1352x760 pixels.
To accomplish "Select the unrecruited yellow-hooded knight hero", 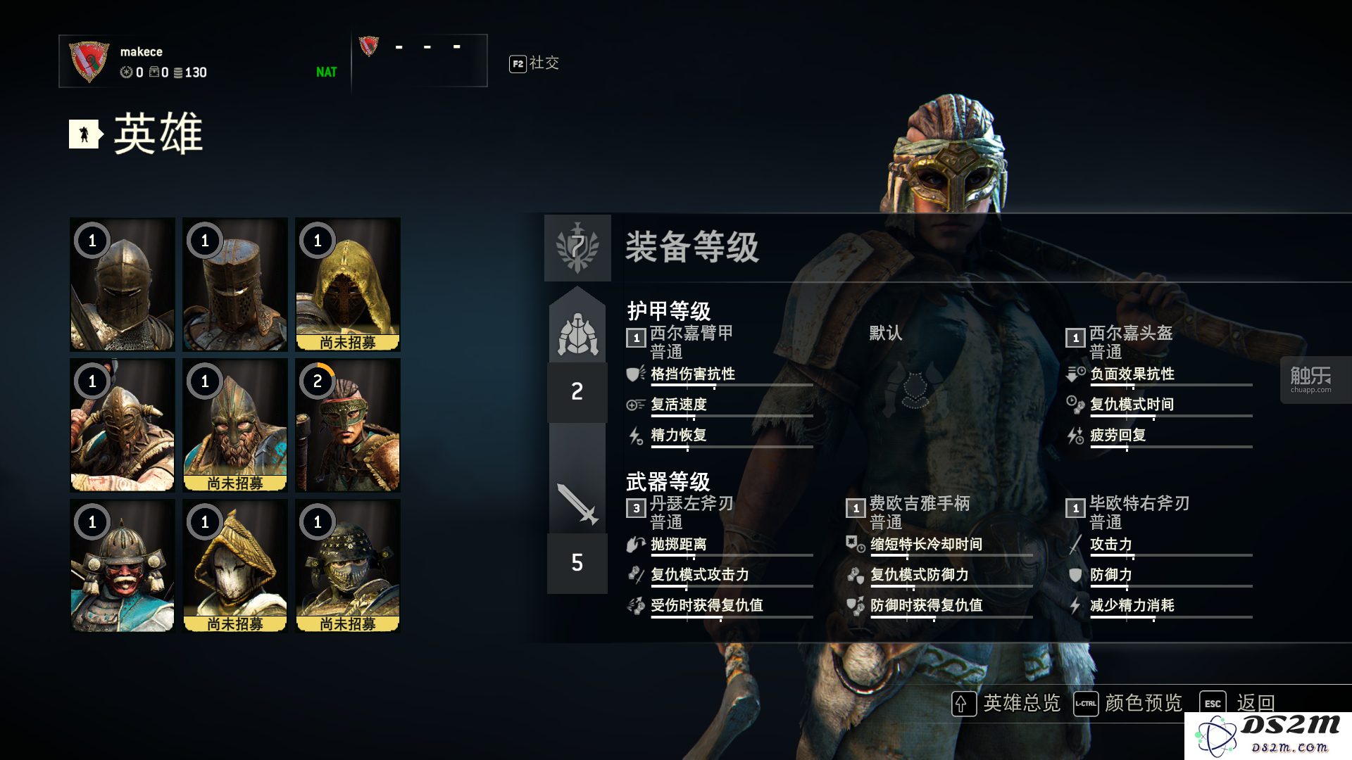I will click(x=348, y=284).
